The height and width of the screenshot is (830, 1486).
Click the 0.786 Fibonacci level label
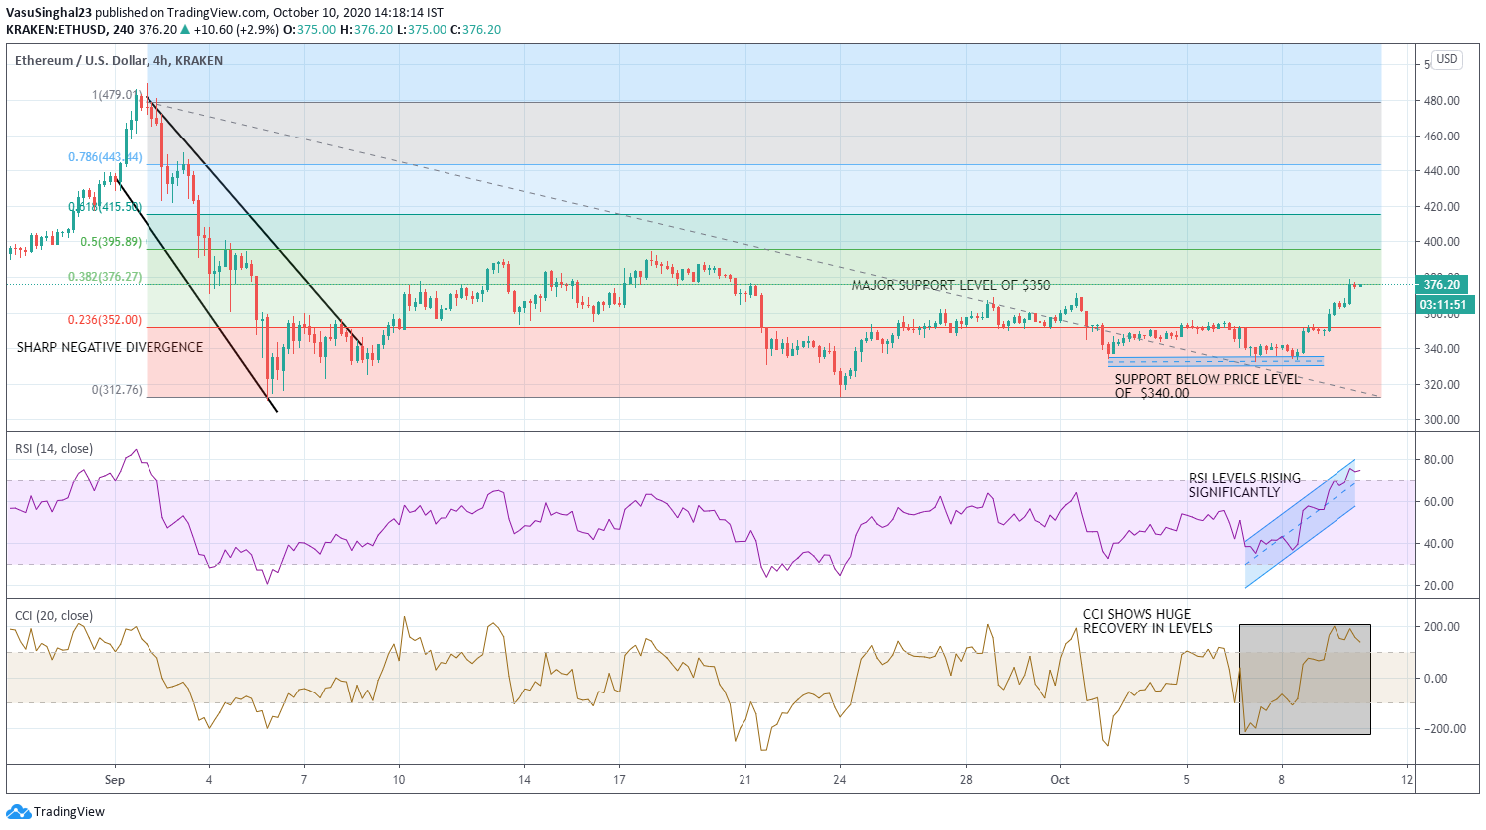coord(105,157)
